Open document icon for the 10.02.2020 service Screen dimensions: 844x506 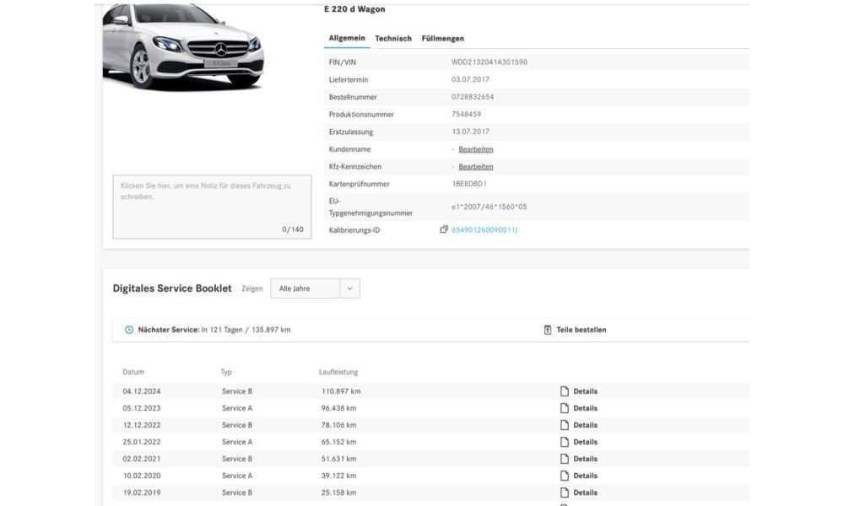(x=564, y=476)
